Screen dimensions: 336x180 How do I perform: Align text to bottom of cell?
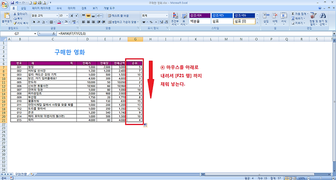(x=93, y=16)
